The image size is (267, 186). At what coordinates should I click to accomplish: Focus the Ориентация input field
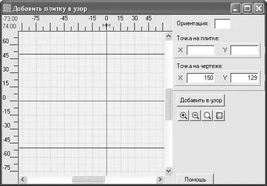tap(222, 24)
